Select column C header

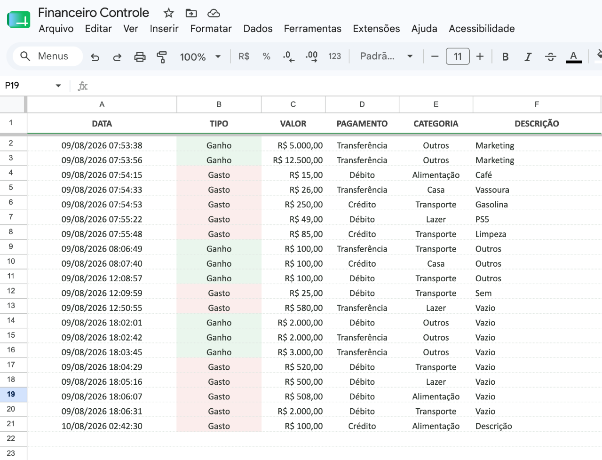coord(293,104)
